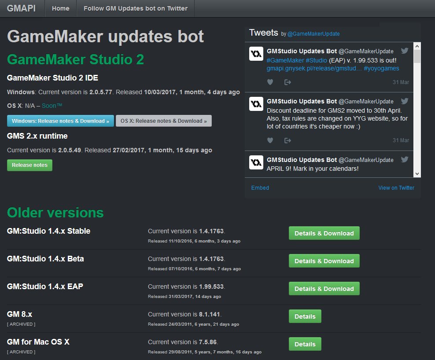Click the Embed link
Image resolution: width=435 pixels, height=360 pixels.
point(260,188)
